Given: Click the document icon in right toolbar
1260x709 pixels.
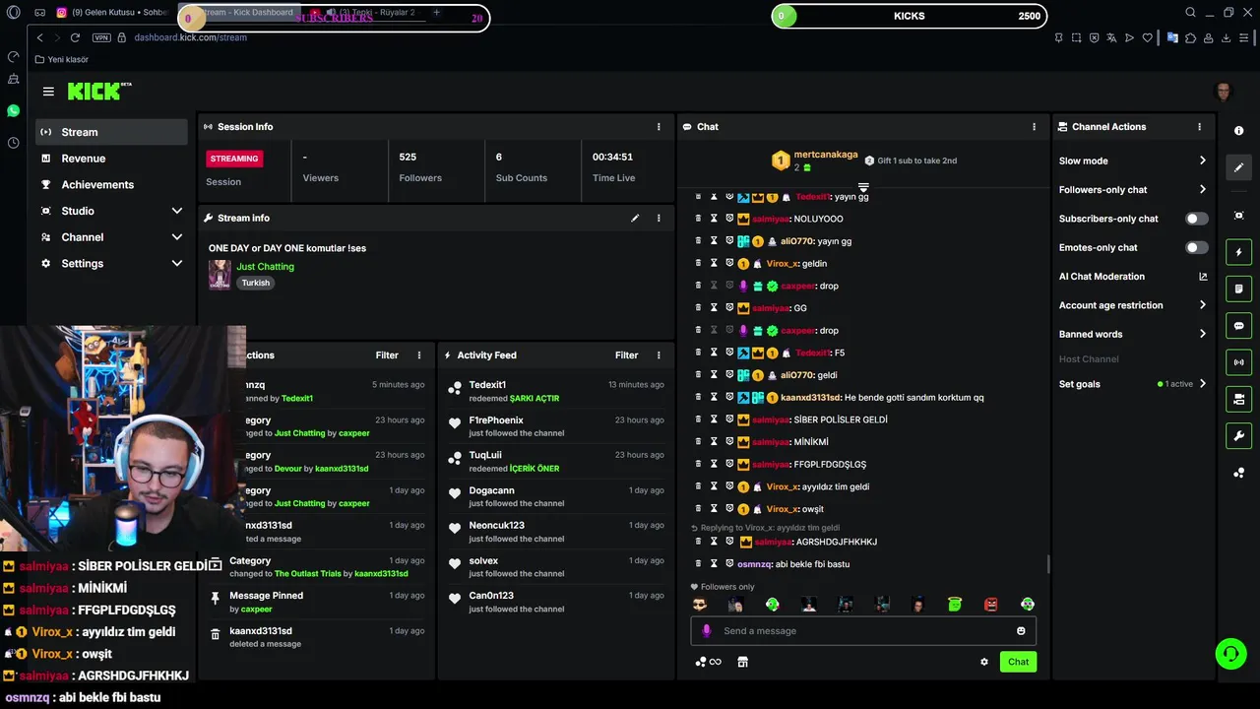Looking at the screenshot, I should click(x=1238, y=289).
